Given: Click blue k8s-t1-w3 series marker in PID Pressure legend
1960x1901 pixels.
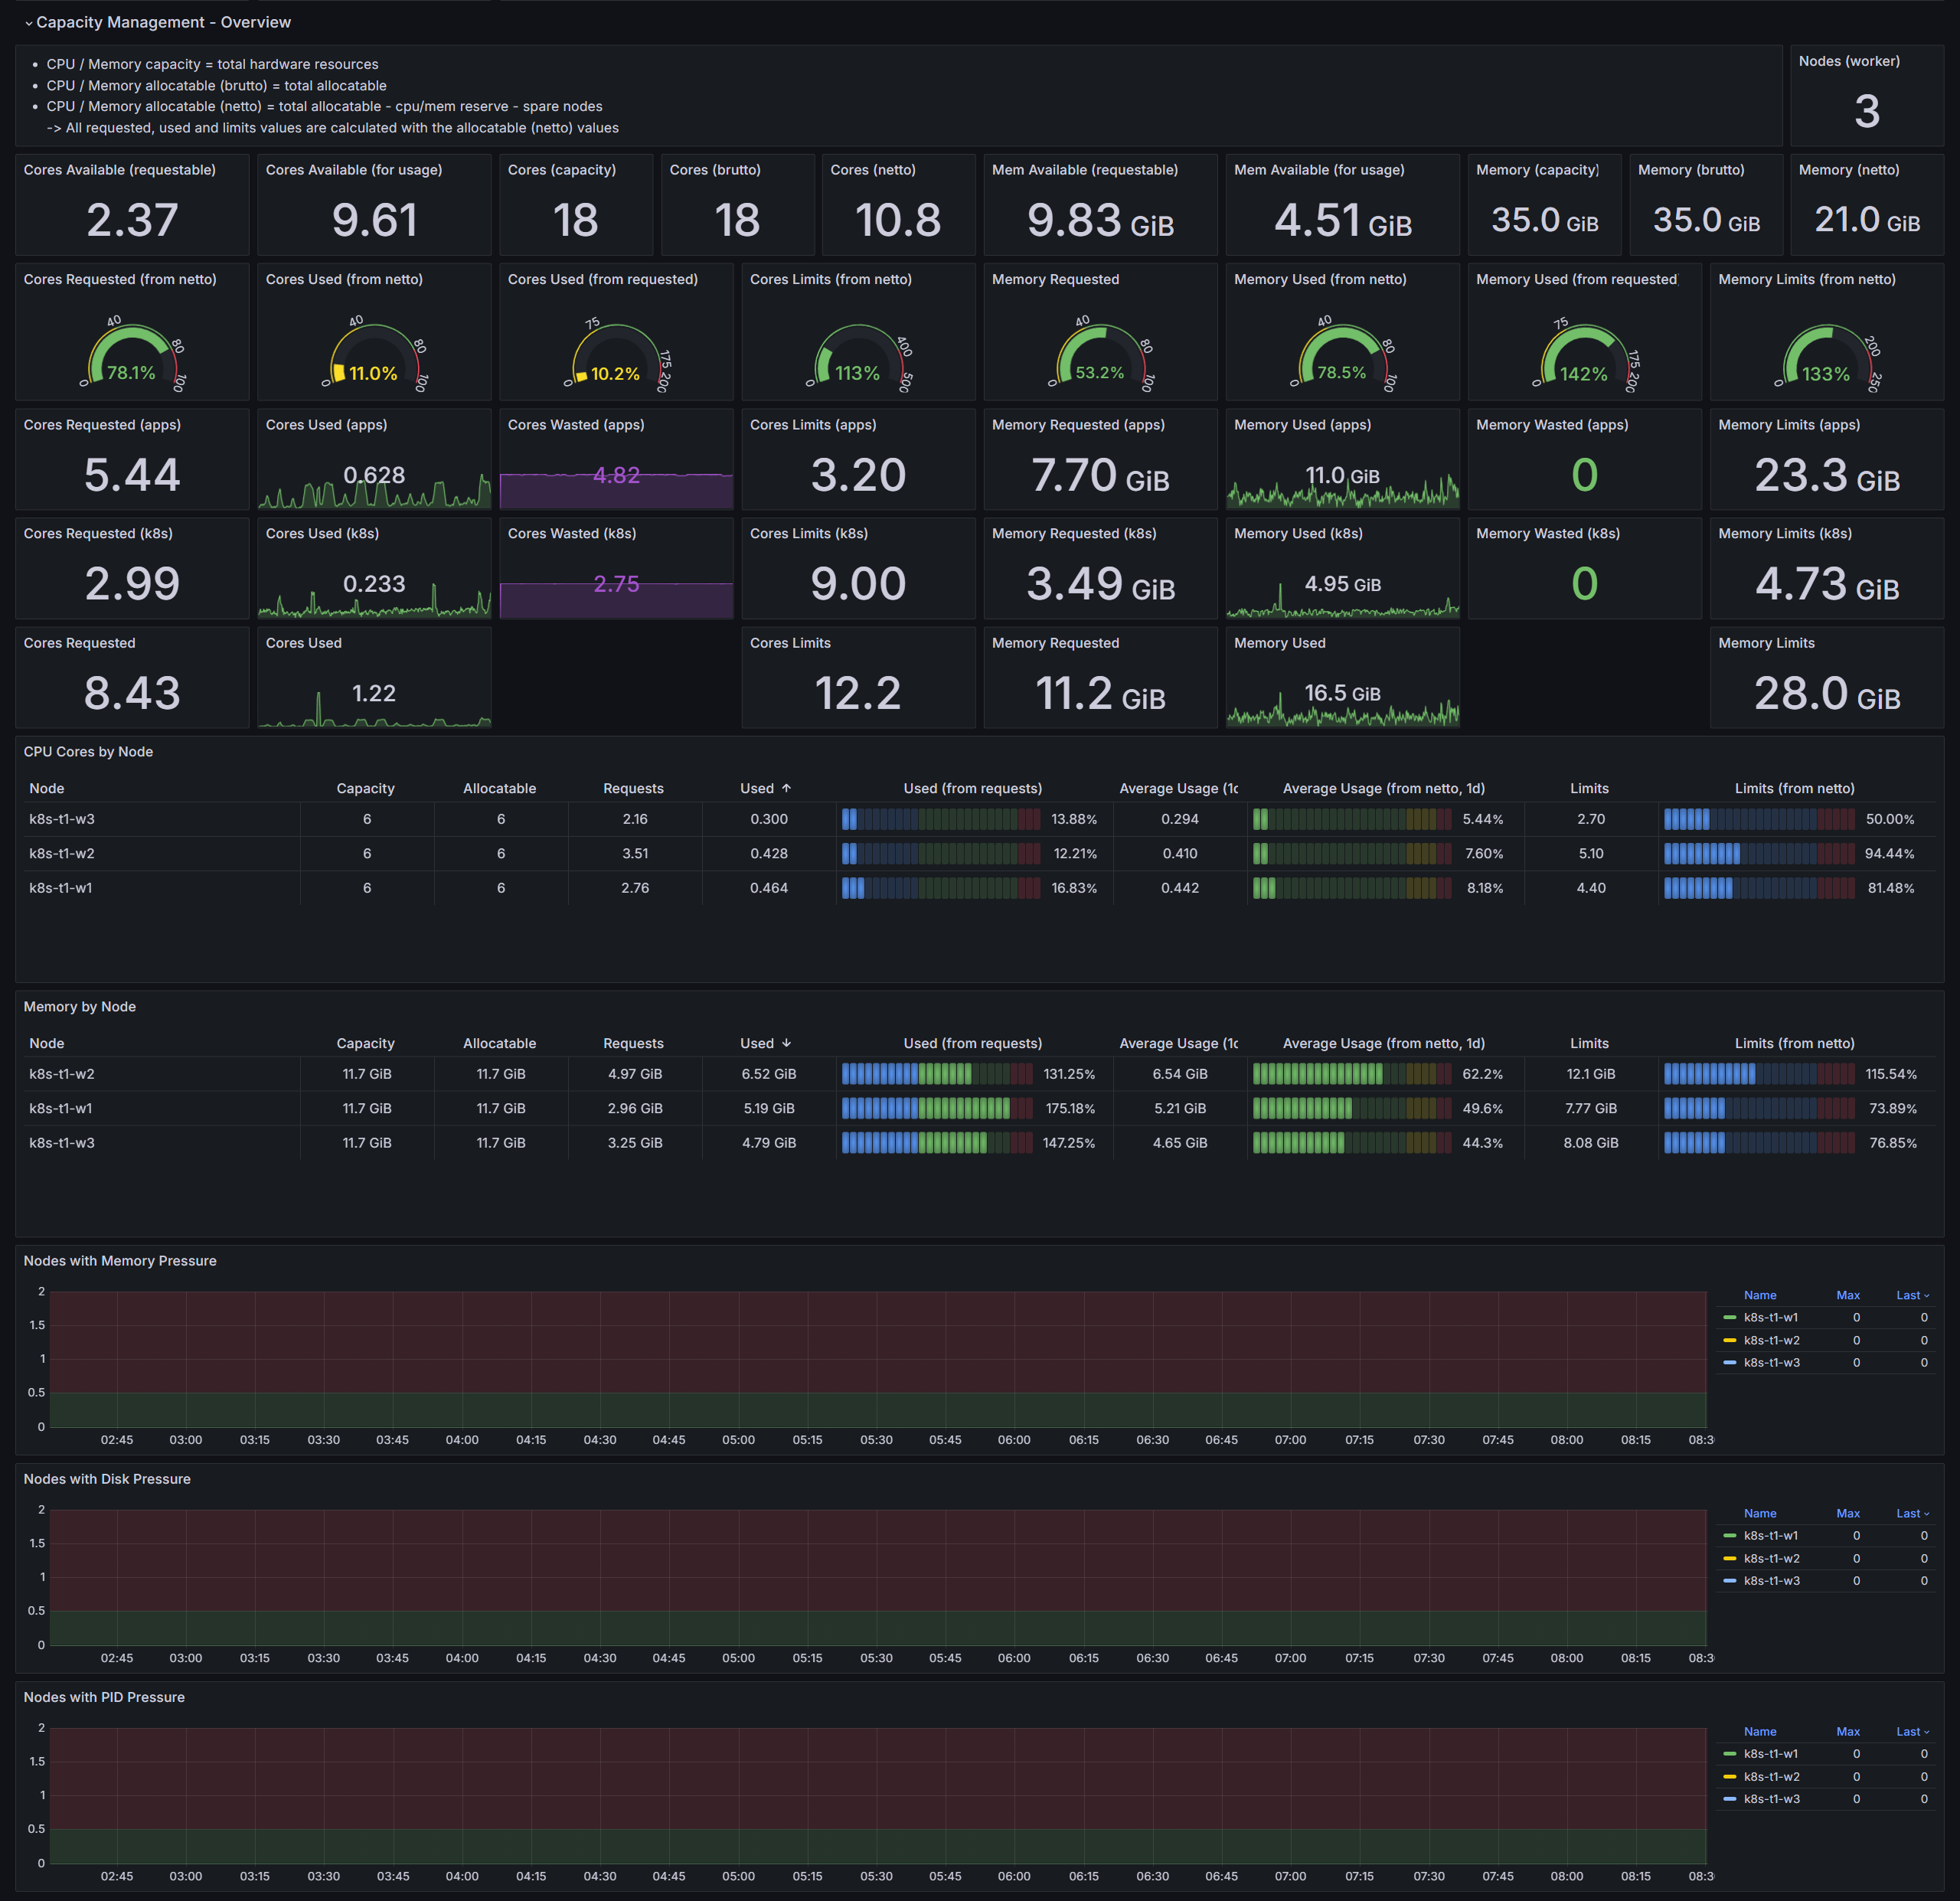Looking at the screenshot, I should (1729, 1799).
